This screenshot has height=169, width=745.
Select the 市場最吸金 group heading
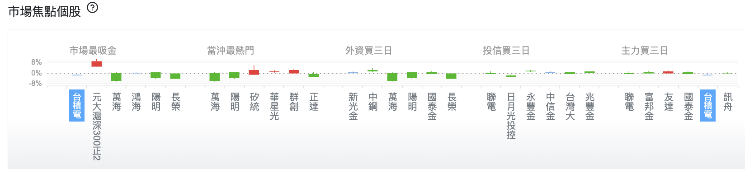click(x=93, y=51)
